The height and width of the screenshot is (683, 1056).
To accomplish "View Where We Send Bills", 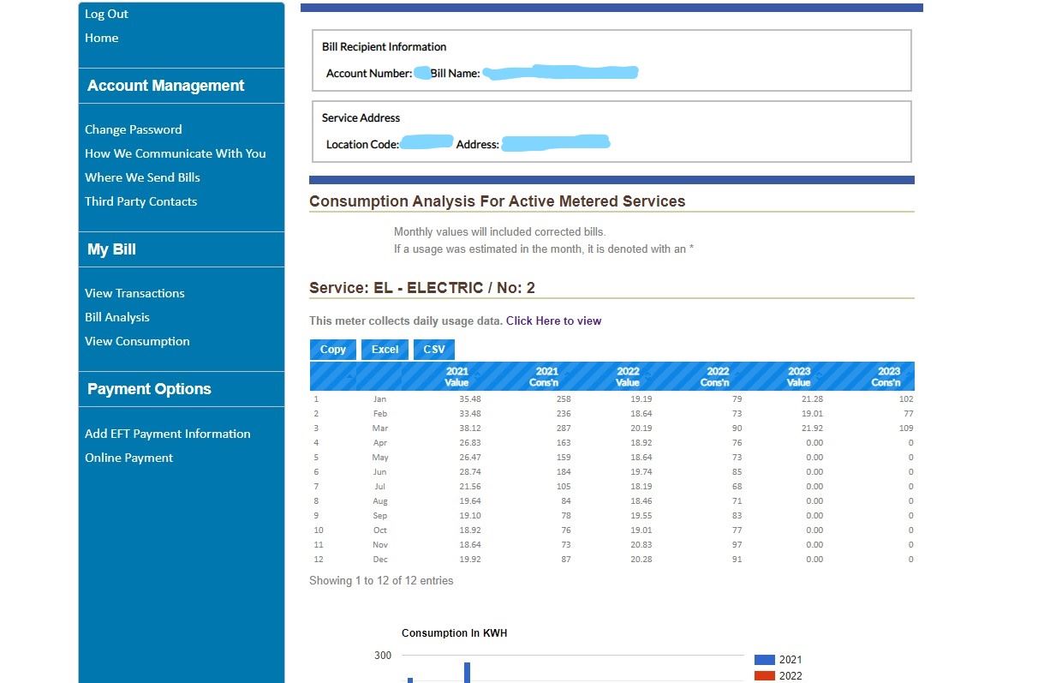I will click(142, 177).
